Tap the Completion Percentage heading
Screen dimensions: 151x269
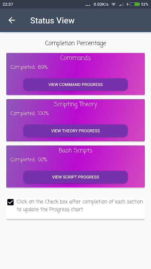click(x=75, y=43)
